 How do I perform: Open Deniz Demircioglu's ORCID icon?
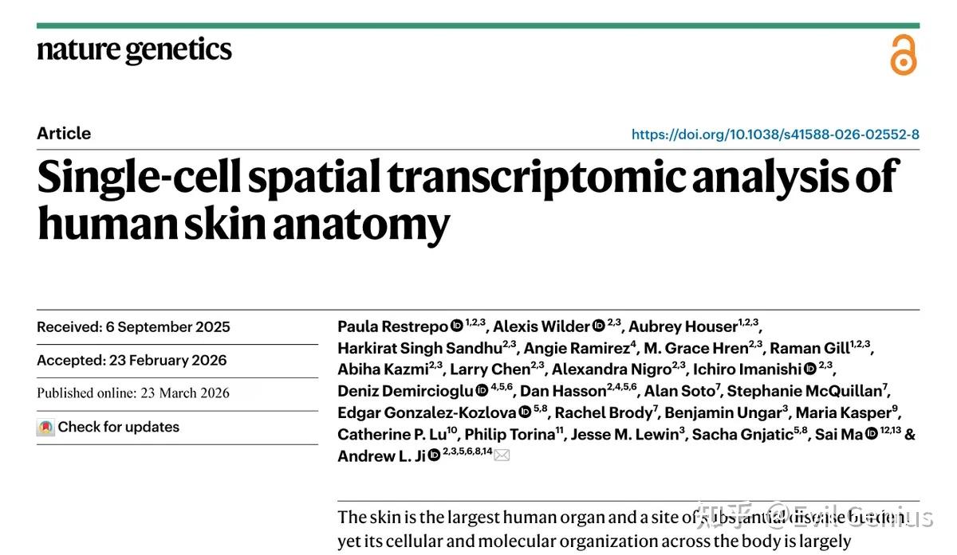click(x=482, y=390)
